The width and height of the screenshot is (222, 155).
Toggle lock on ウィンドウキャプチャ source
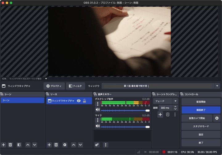84,101
